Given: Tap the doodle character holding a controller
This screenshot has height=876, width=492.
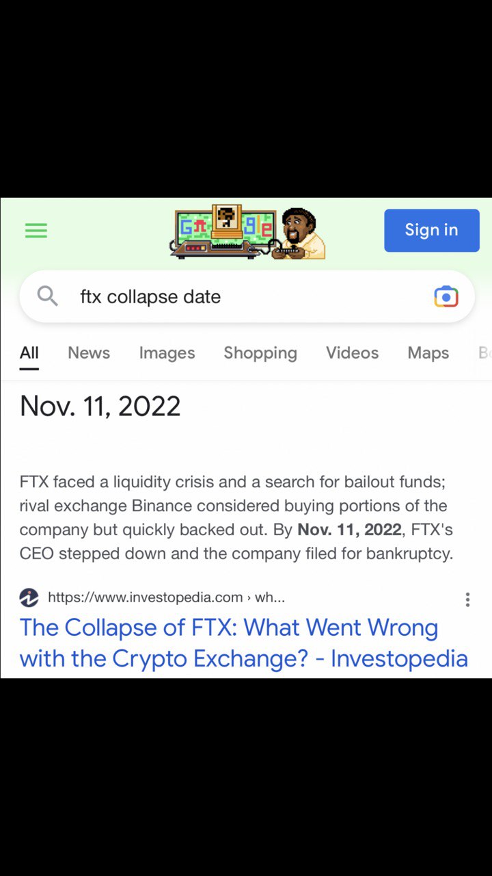Looking at the screenshot, I should (x=301, y=233).
